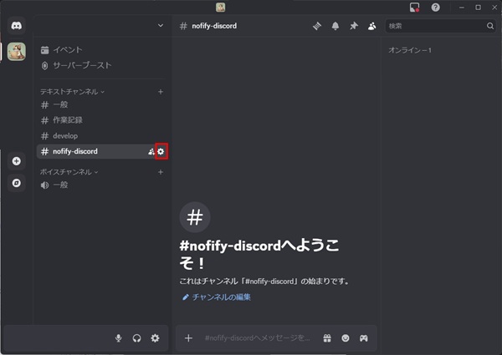Screen dimensions: 502x355
Task: Open notification settings bell icon
Action: pos(336,26)
